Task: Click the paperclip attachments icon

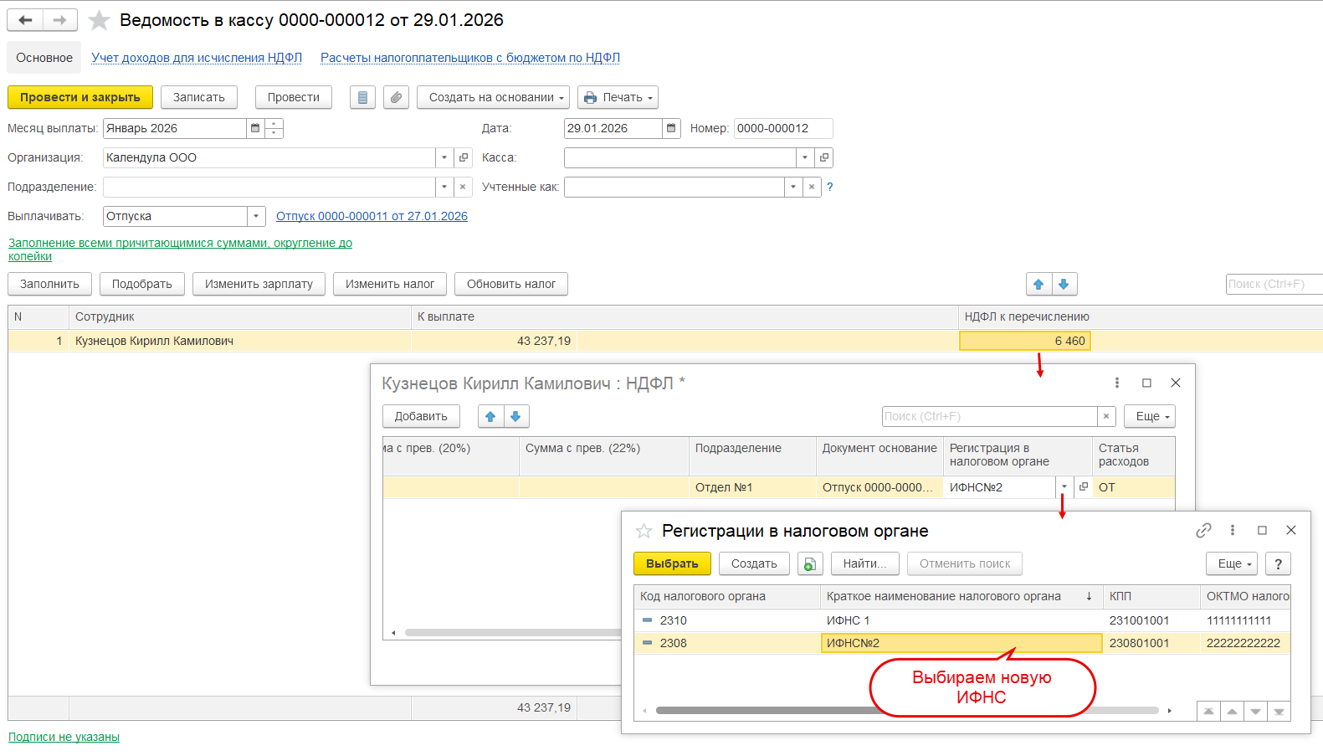Action: click(396, 97)
